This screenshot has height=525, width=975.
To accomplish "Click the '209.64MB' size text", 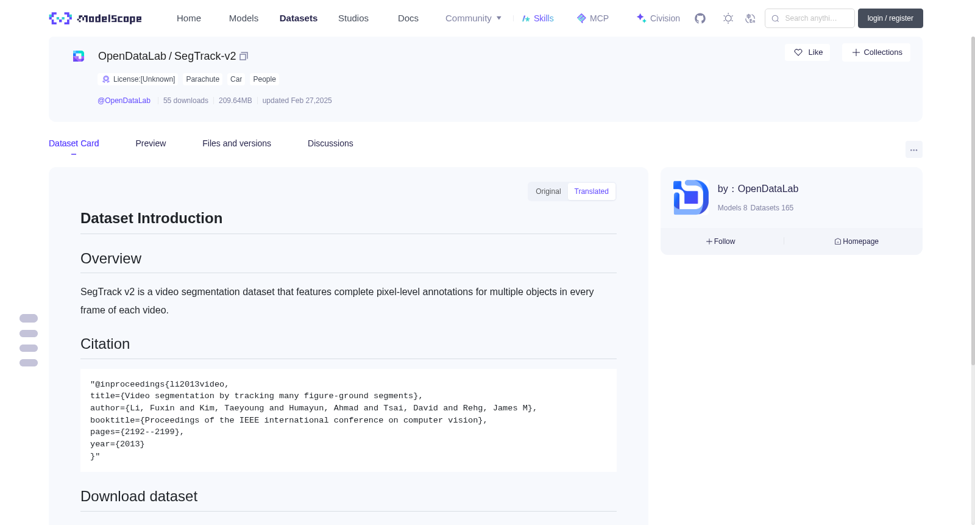I will pyautogui.click(x=235, y=101).
